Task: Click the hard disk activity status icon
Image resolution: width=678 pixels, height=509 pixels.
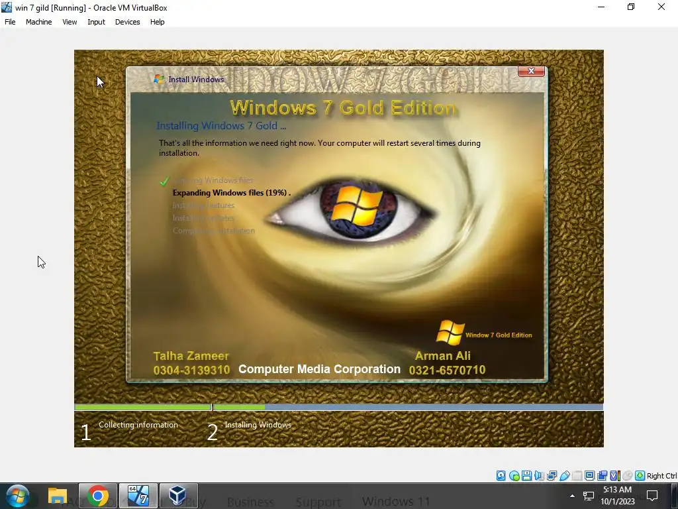Action: (501, 476)
